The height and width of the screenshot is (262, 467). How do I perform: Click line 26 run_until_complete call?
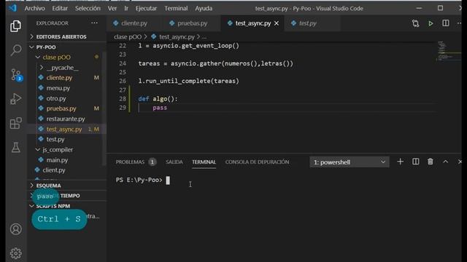pyautogui.click(x=188, y=81)
